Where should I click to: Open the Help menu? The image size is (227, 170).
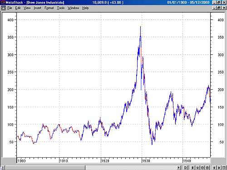[85, 8]
